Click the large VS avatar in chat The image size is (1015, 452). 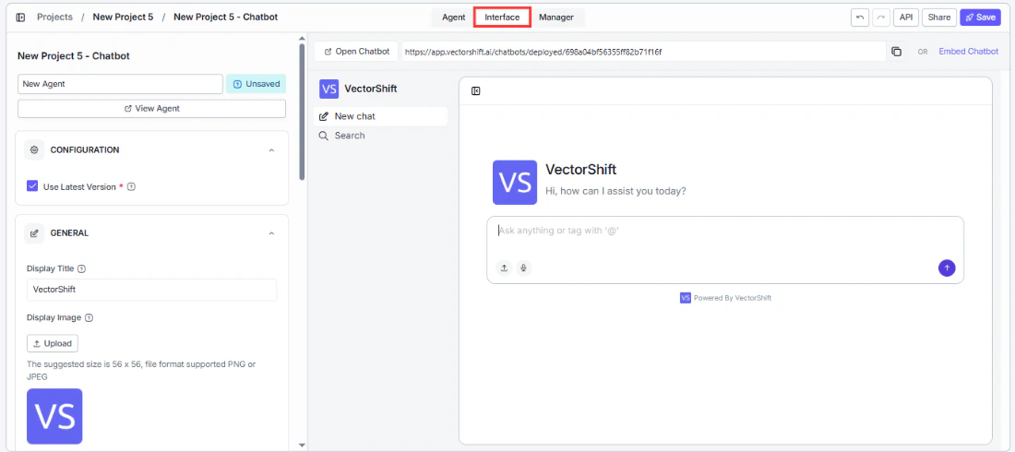pyautogui.click(x=515, y=183)
